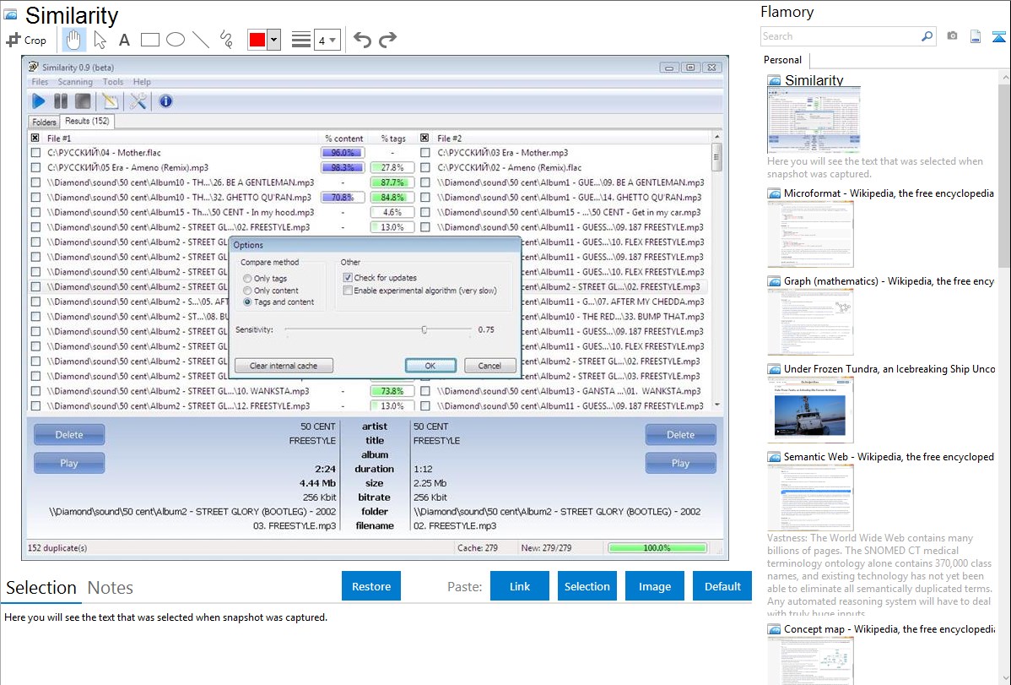1011x685 pixels.
Task: Start scanning with the blue play icon
Action: coord(39,101)
